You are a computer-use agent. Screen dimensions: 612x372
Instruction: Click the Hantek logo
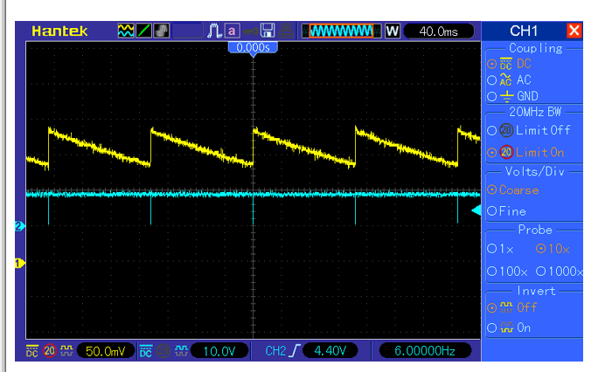pyautogui.click(x=59, y=31)
